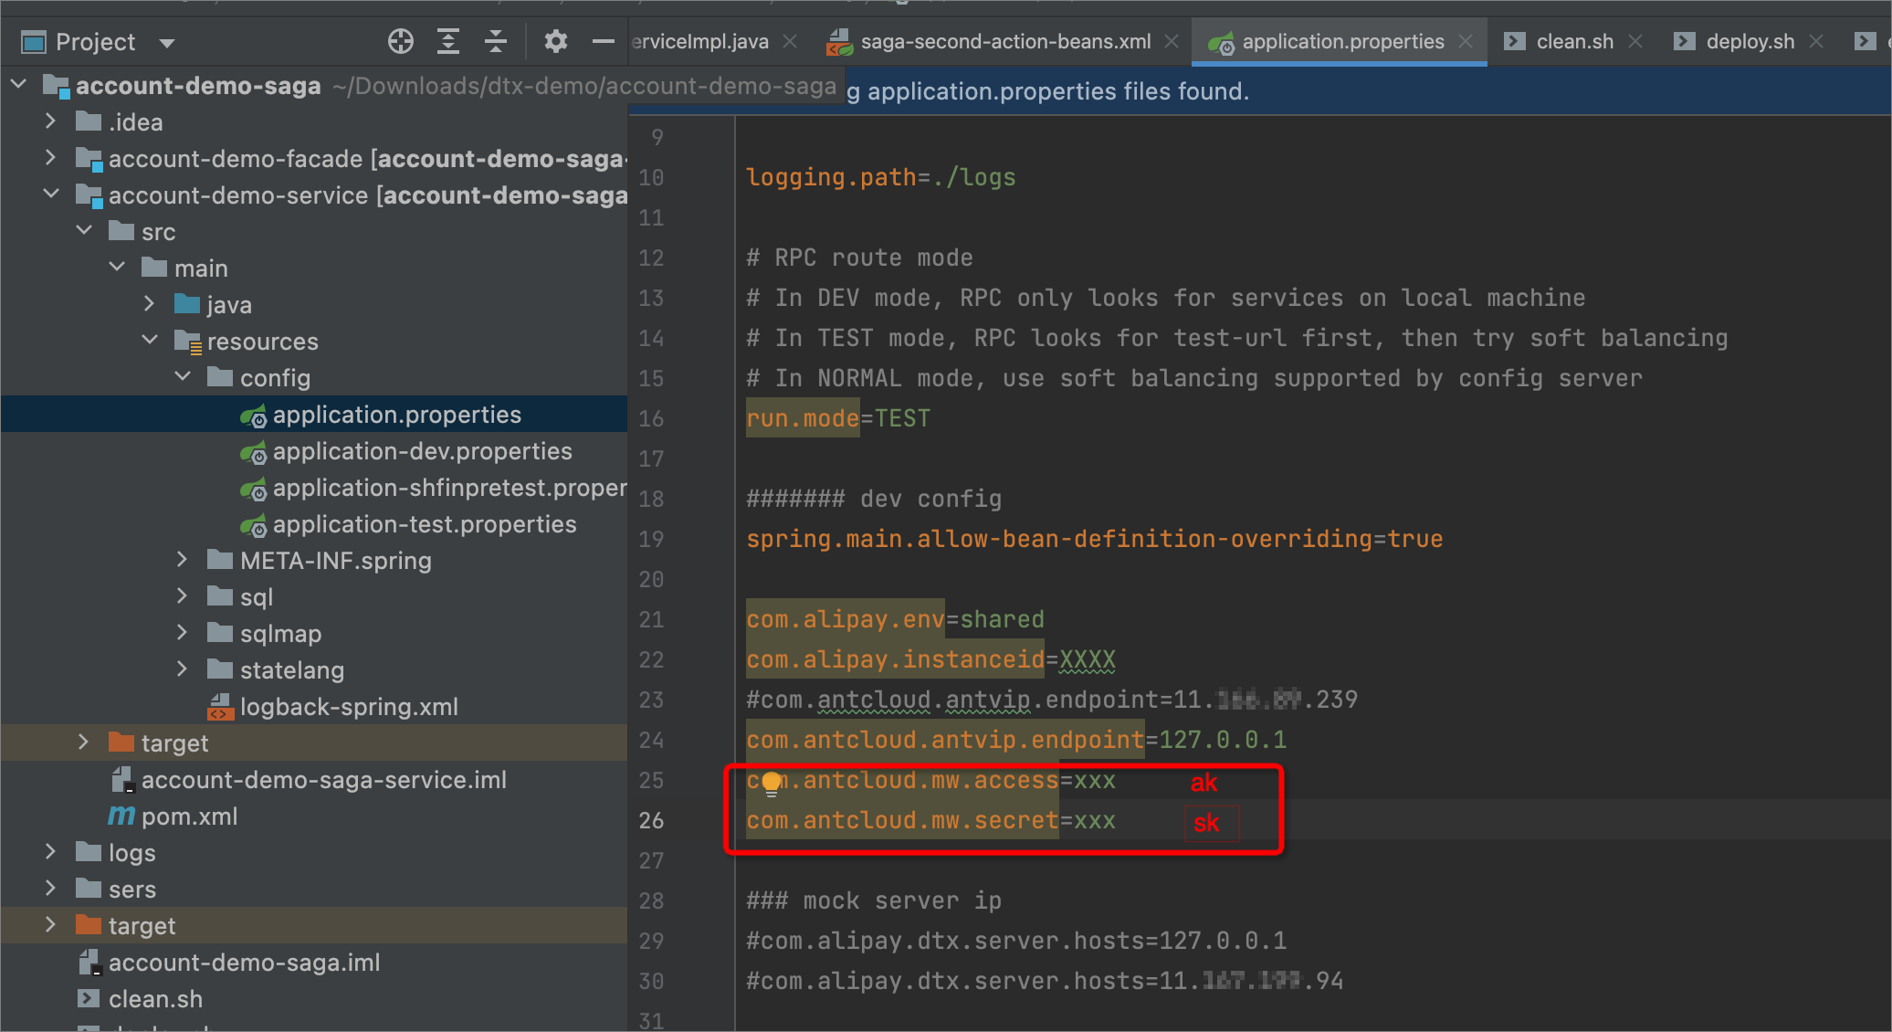Viewport: 1892px width, 1032px height.
Task: Close the deploy.sh tab
Action: [1816, 41]
